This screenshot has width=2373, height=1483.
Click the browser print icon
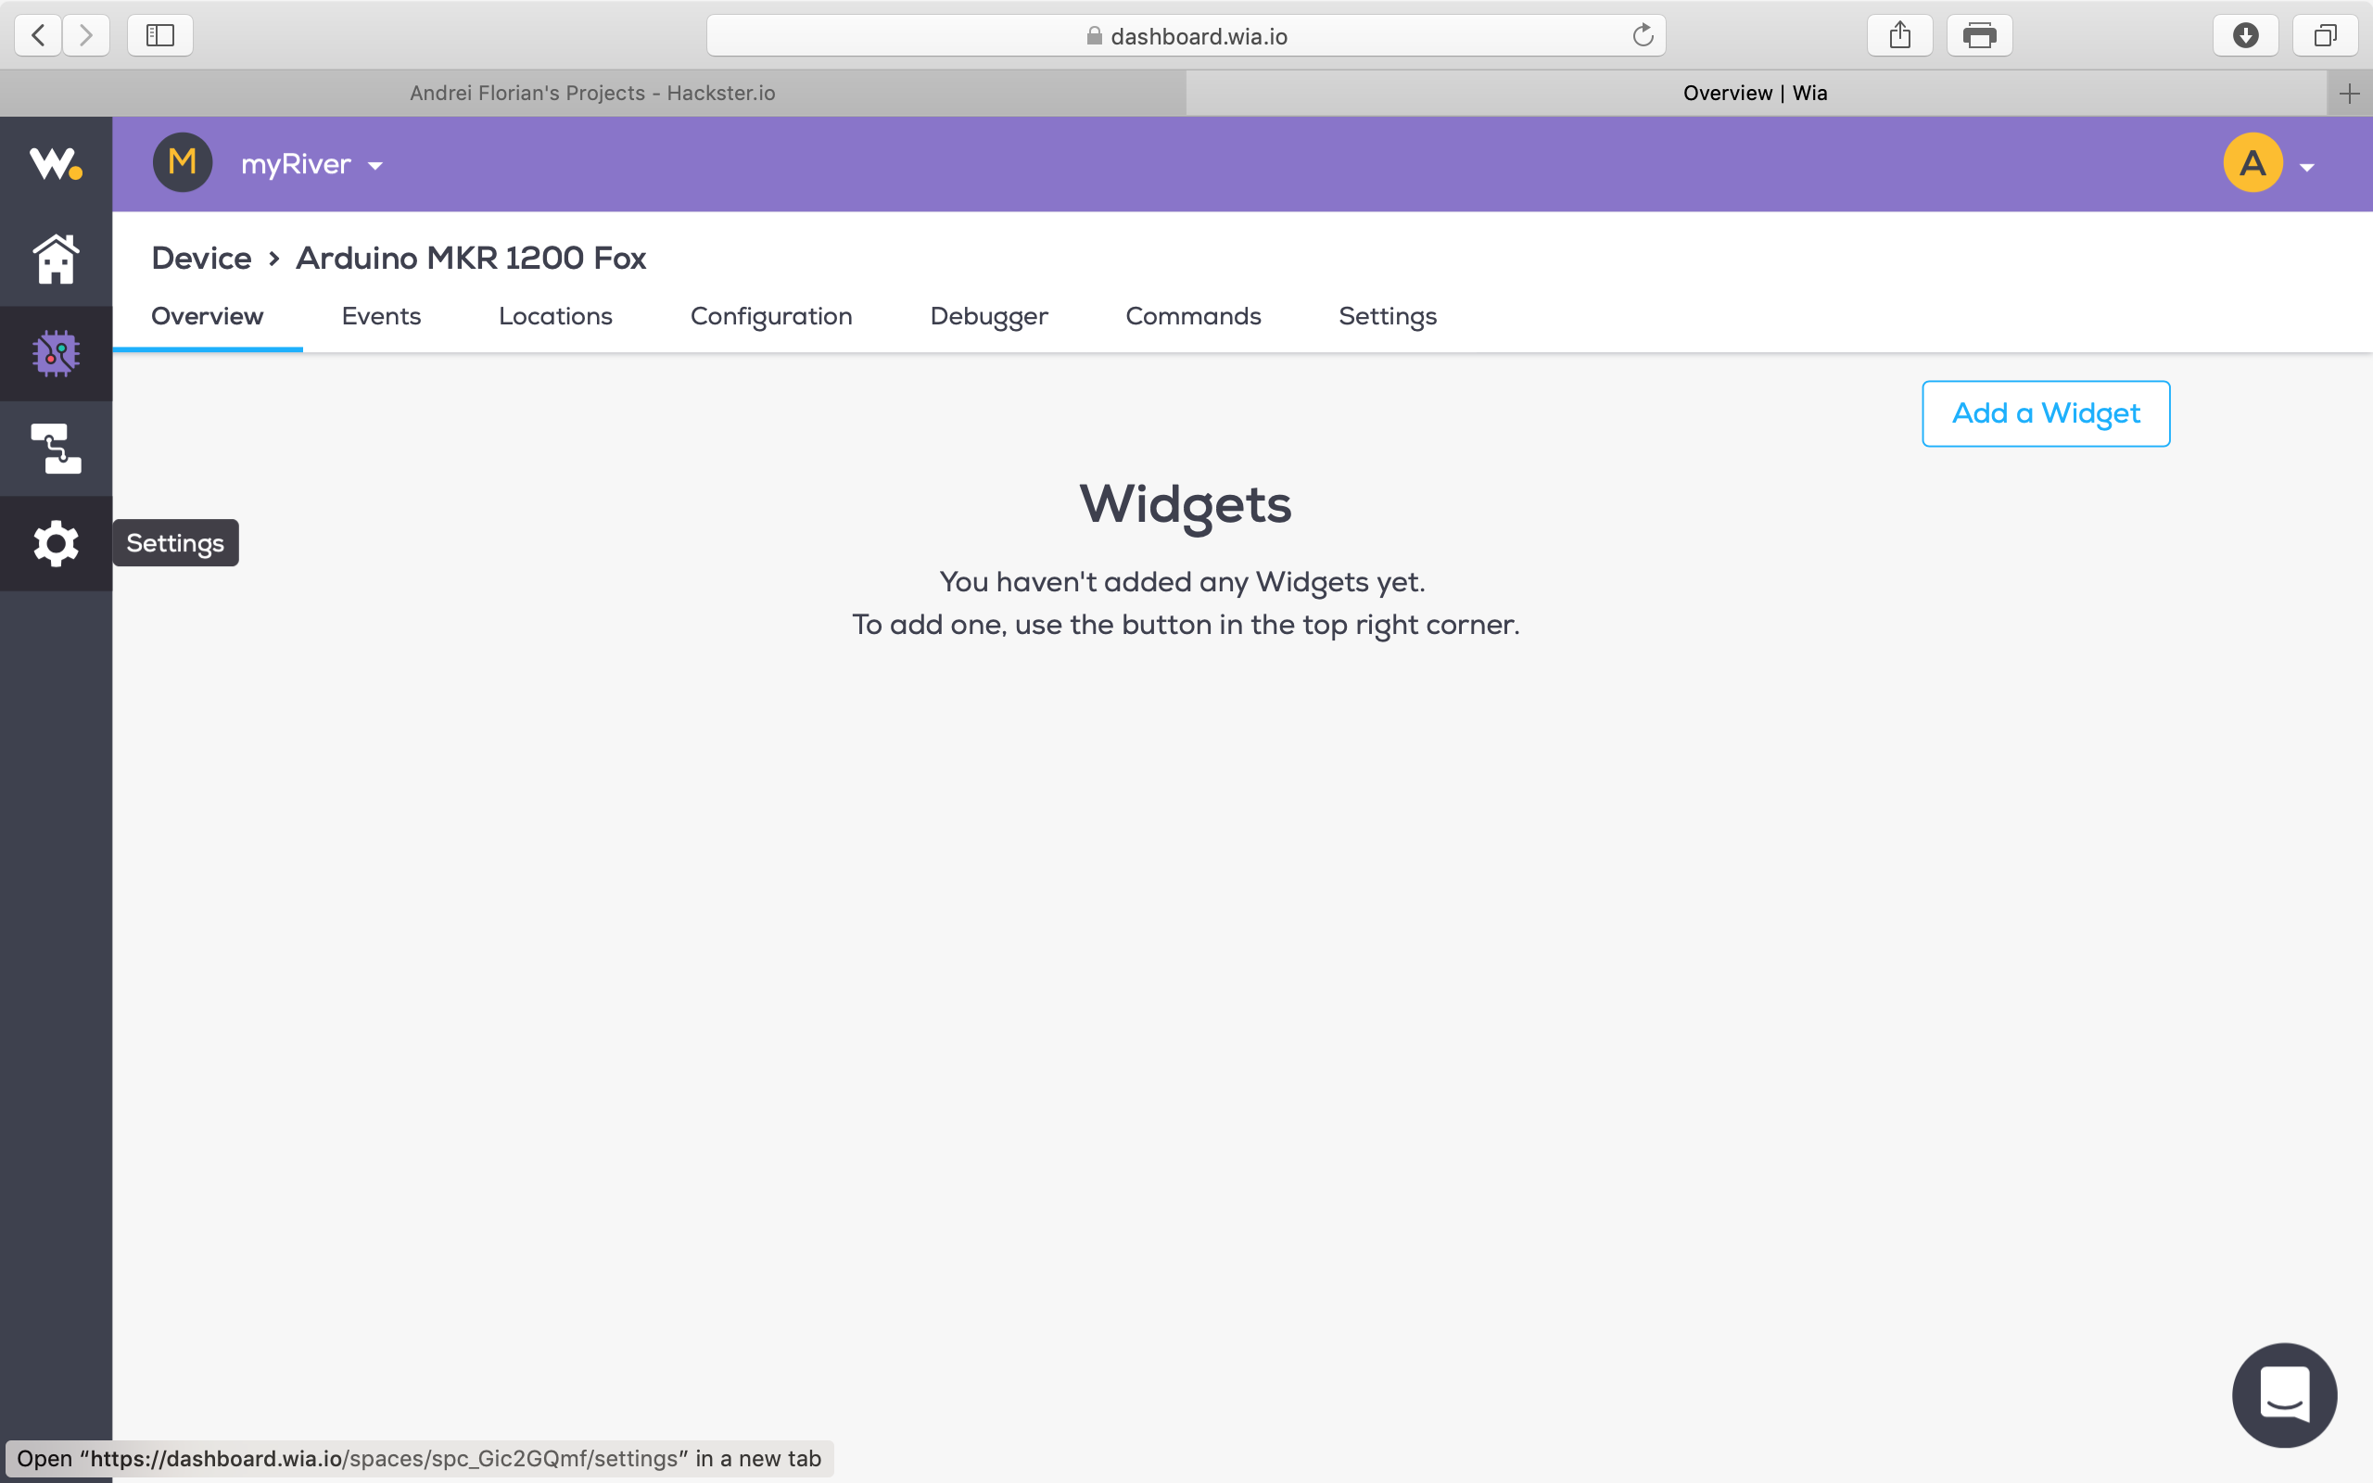[x=1979, y=36]
